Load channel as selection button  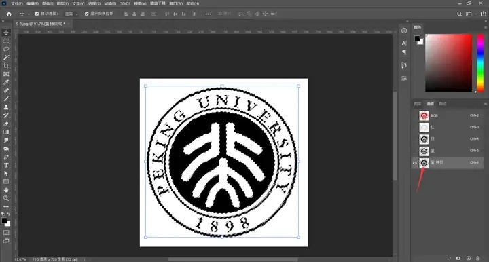pyautogui.click(x=449, y=258)
